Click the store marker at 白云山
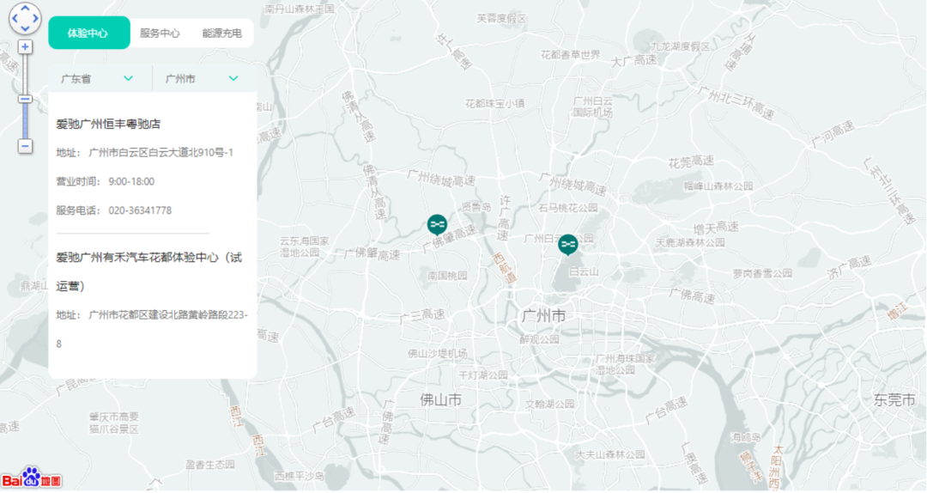The image size is (927, 493). coord(567,245)
